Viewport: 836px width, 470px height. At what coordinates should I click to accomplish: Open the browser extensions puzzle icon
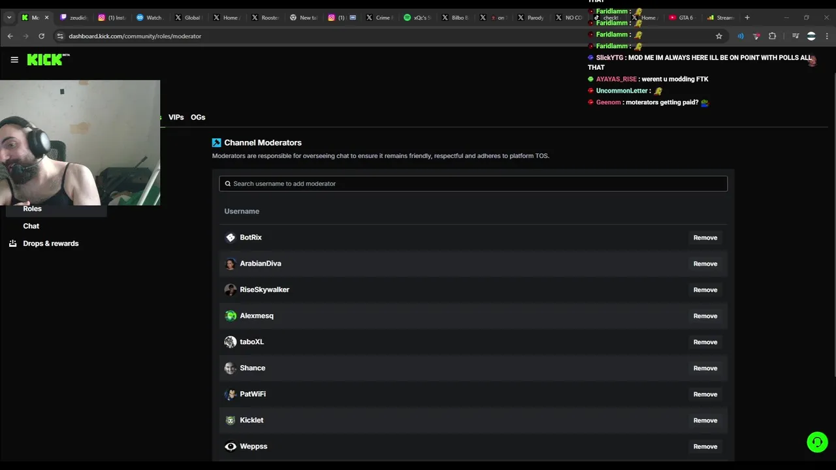coord(772,36)
